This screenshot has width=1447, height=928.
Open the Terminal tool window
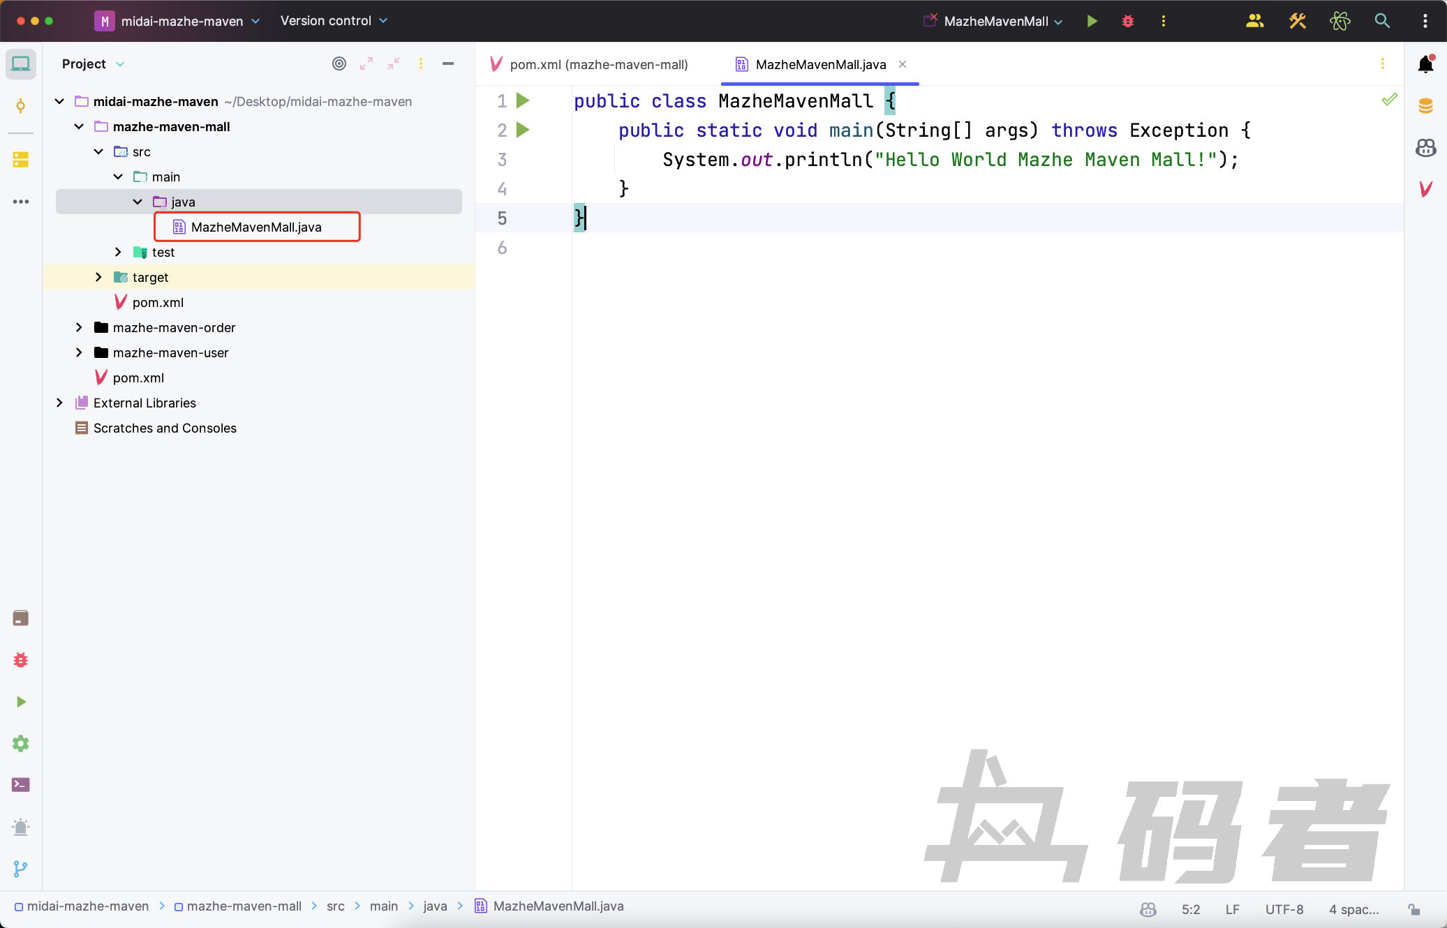click(x=21, y=785)
